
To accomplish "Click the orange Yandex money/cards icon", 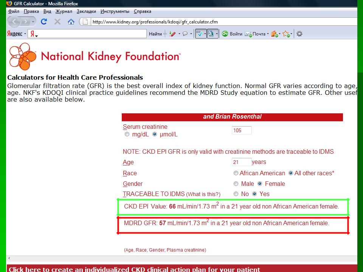I will click(x=275, y=34).
